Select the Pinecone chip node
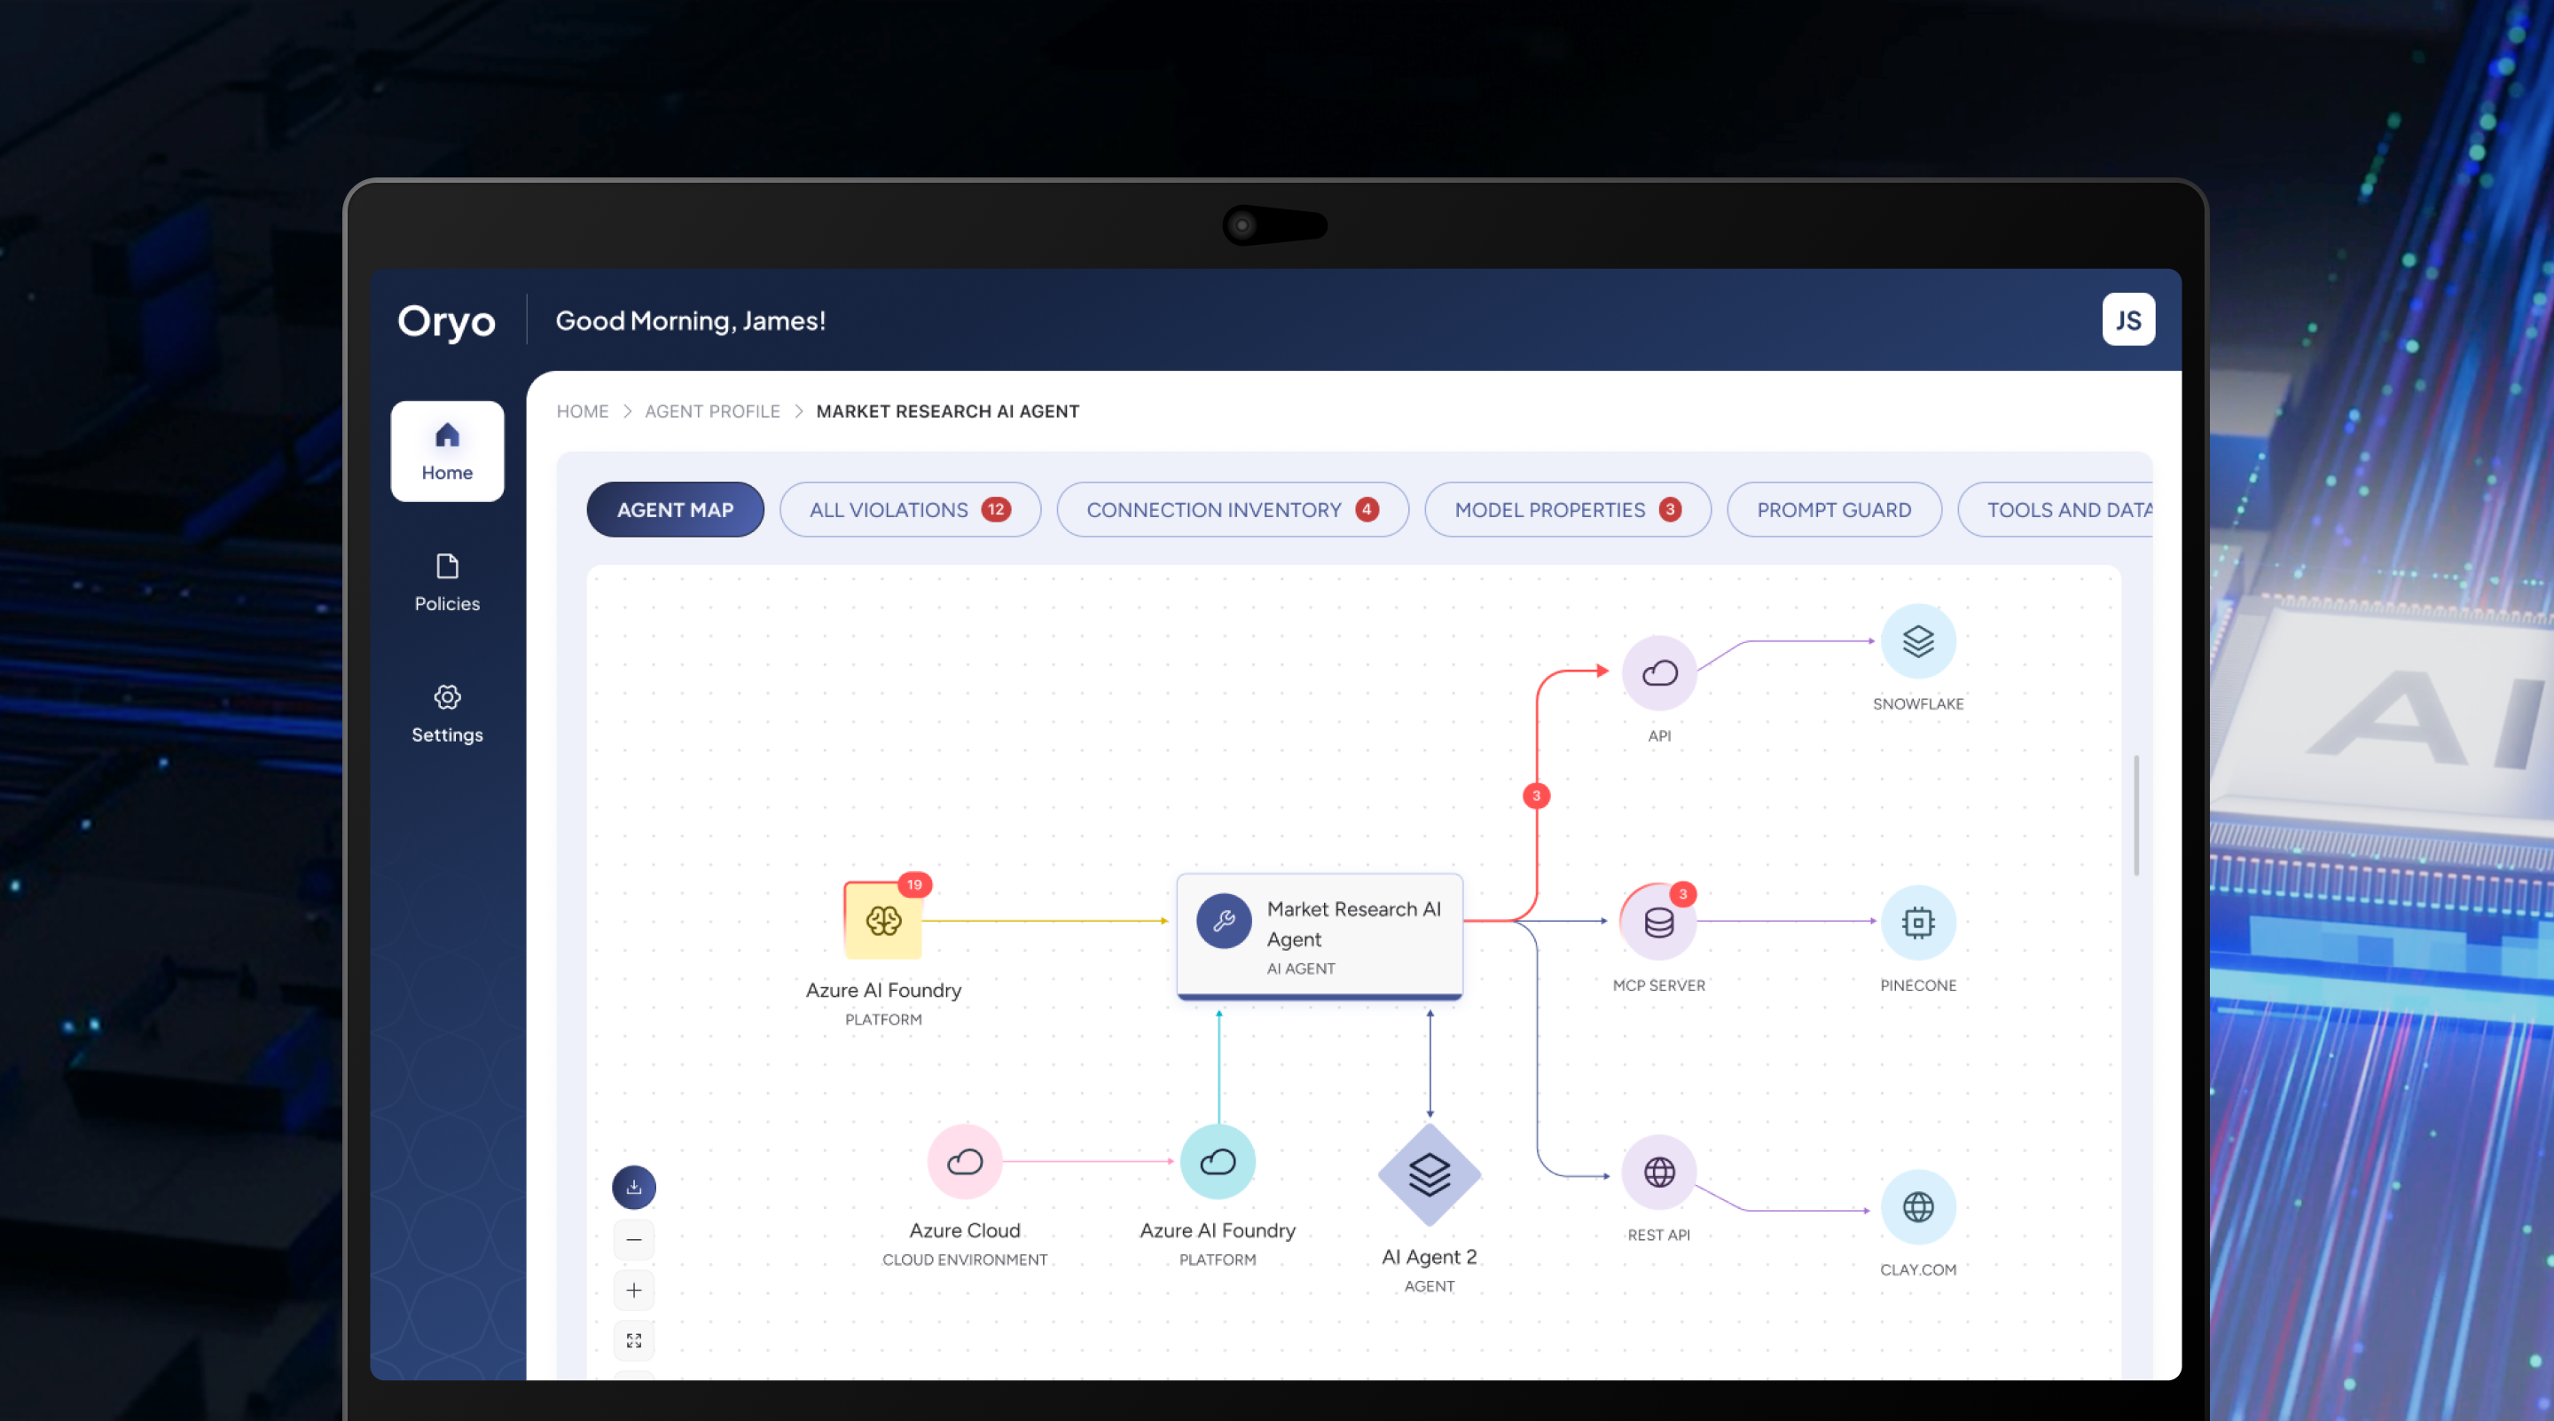 (x=1917, y=922)
